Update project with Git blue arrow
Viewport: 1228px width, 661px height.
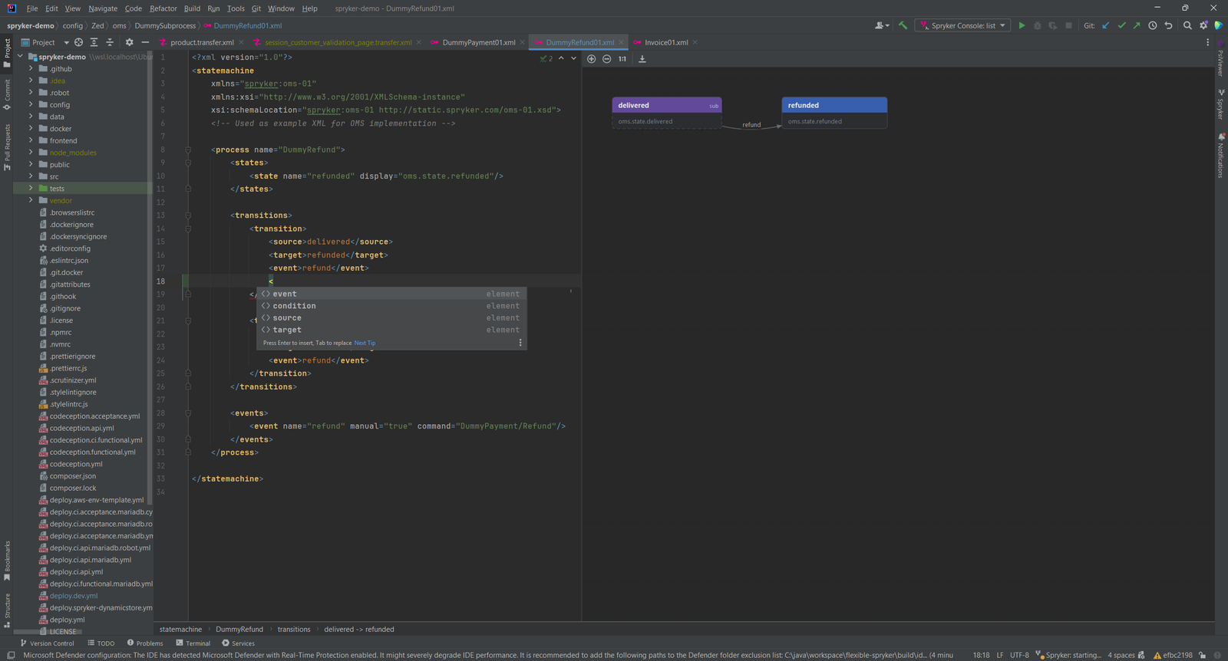pos(1106,25)
